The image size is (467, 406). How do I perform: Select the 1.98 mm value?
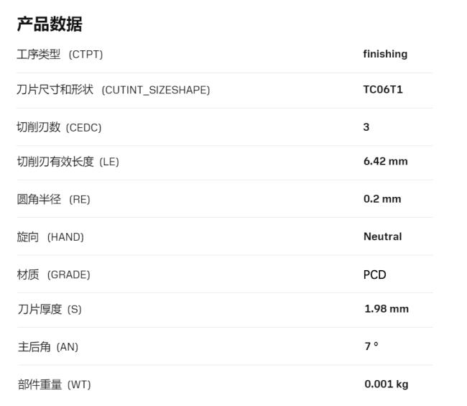(386, 309)
